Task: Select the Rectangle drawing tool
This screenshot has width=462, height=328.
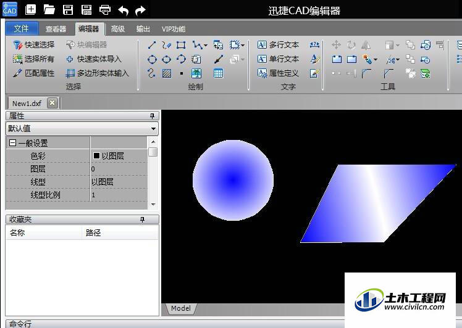Action: (181, 45)
